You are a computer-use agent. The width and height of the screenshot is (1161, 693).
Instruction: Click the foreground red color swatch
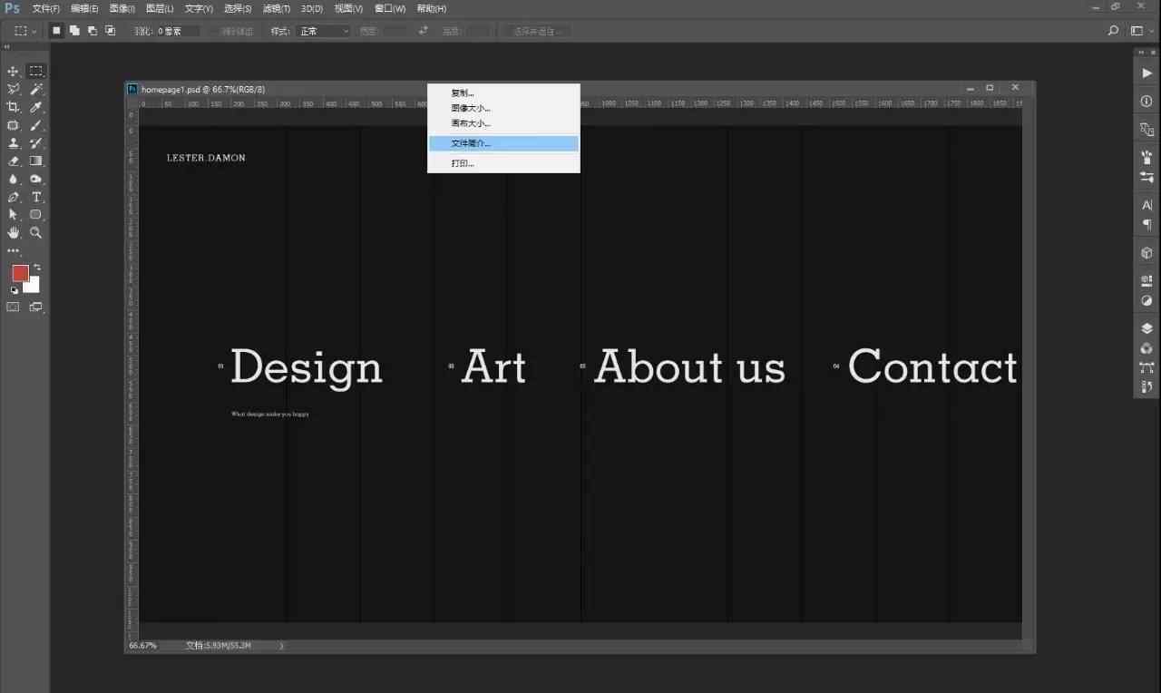tap(20, 273)
